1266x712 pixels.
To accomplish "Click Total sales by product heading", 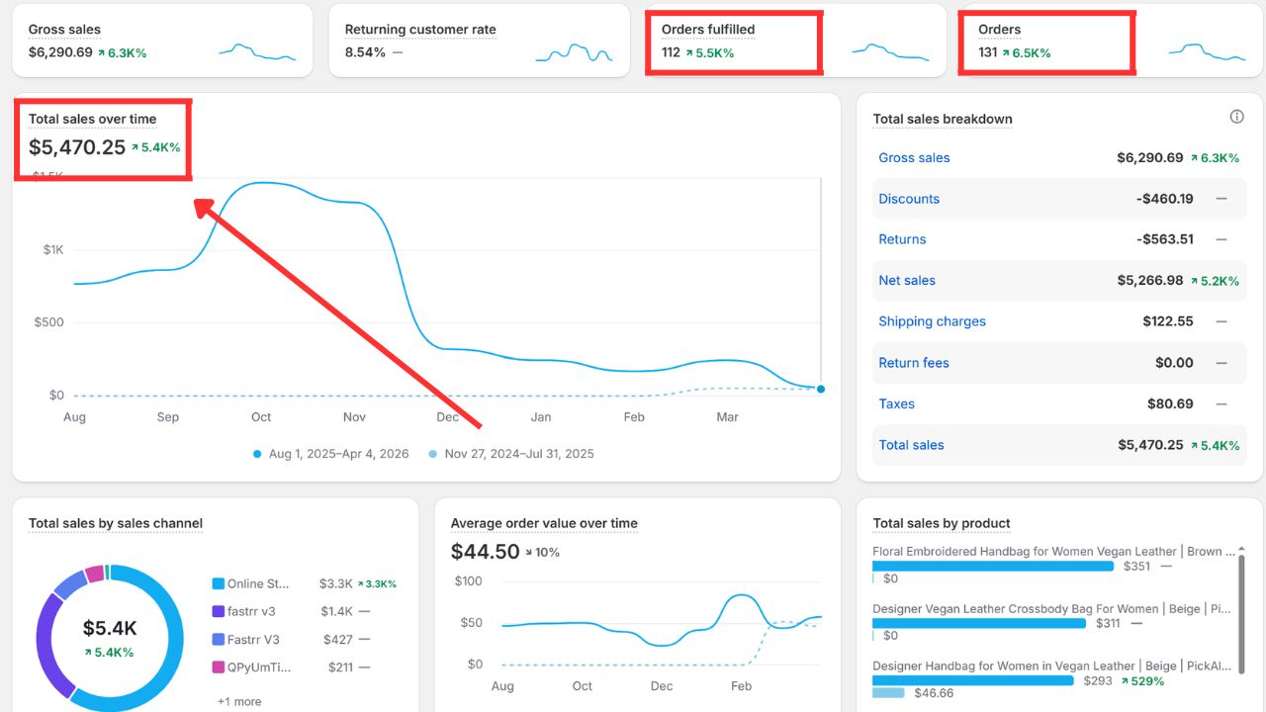I will pos(942,523).
